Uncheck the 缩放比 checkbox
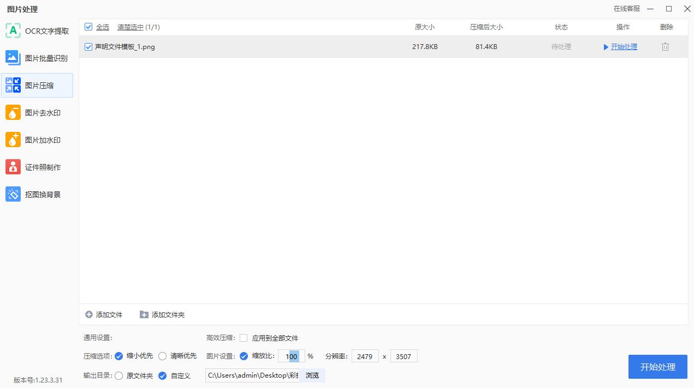This screenshot has height=388, width=694. pyautogui.click(x=244, y=356)
